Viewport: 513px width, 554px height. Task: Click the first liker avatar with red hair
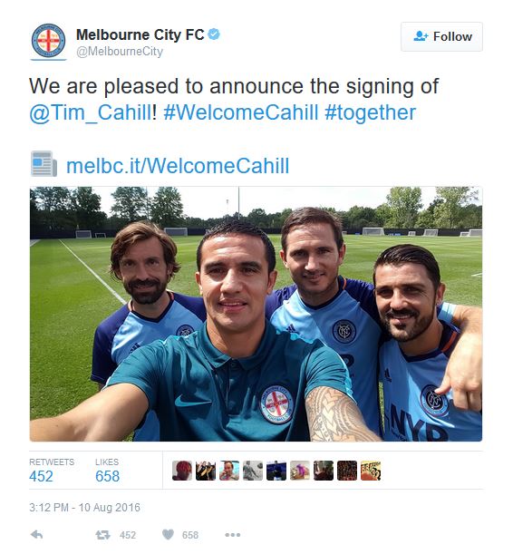coord(182,471)
